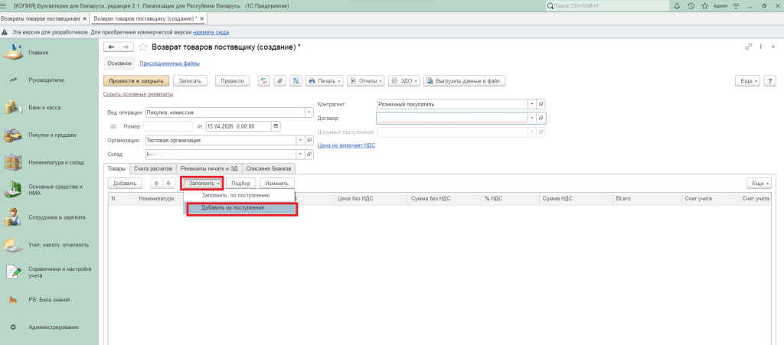Click the notifications bell icon

(678, 6)
